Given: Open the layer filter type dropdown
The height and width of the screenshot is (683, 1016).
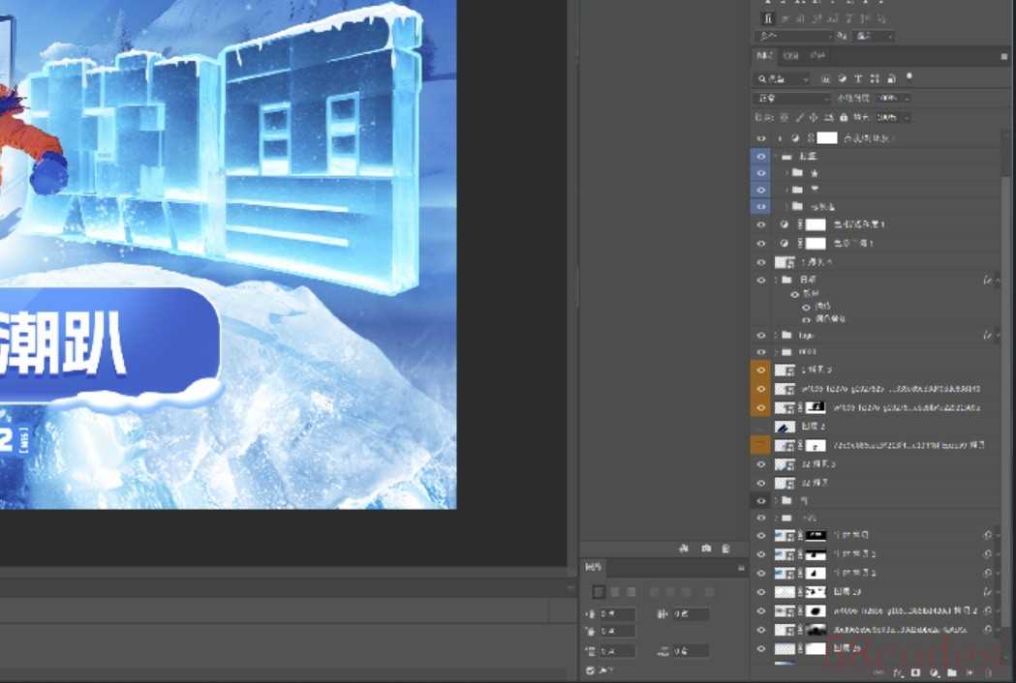Looking at the screenshot, I should click(x=783, y=79).
